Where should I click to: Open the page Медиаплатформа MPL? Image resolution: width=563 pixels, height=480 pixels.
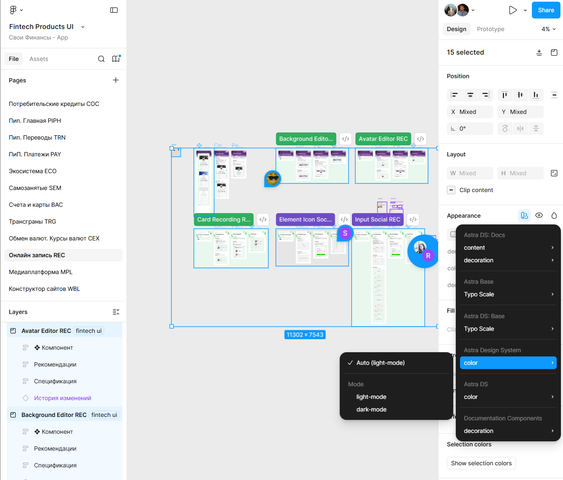click(x=63, y=272)
